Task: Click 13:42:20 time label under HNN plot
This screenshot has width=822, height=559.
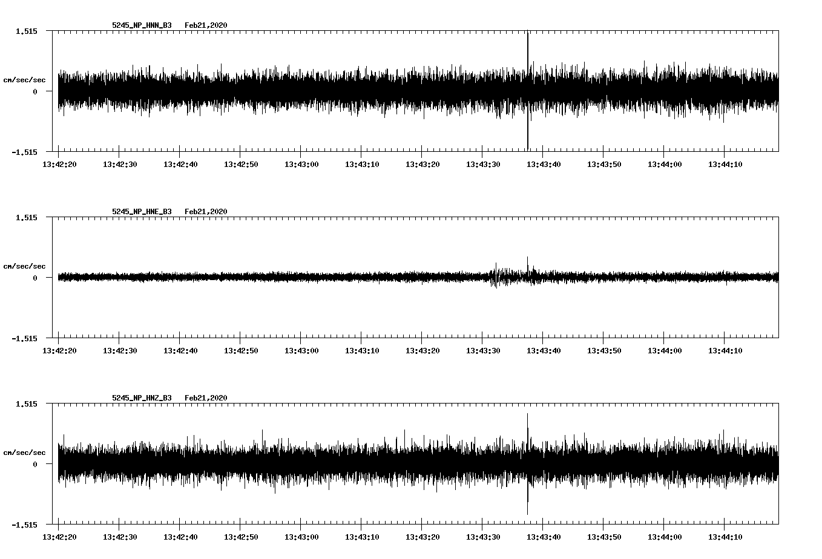Action: tap(59, 165)
